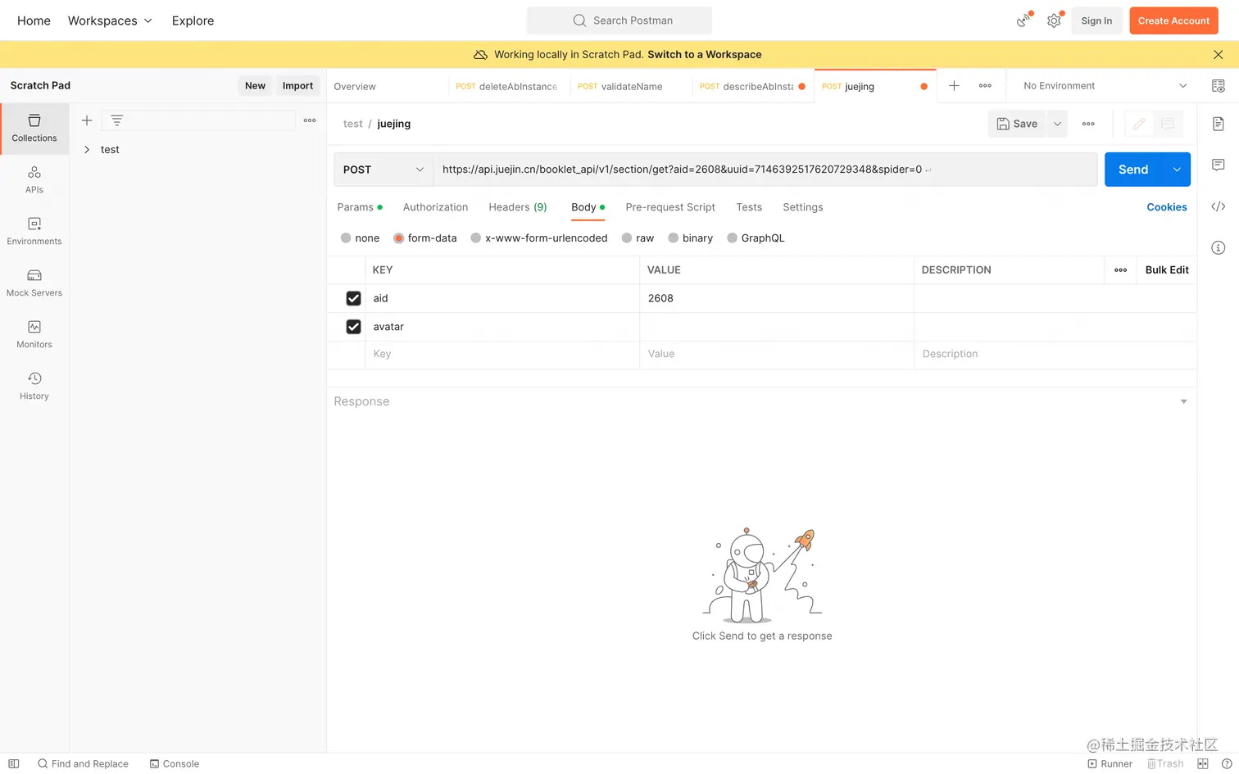Screen dimensions: 1239x774
Task: Expand the test collection
Action: pyautogui.click(x=87, y=150)
